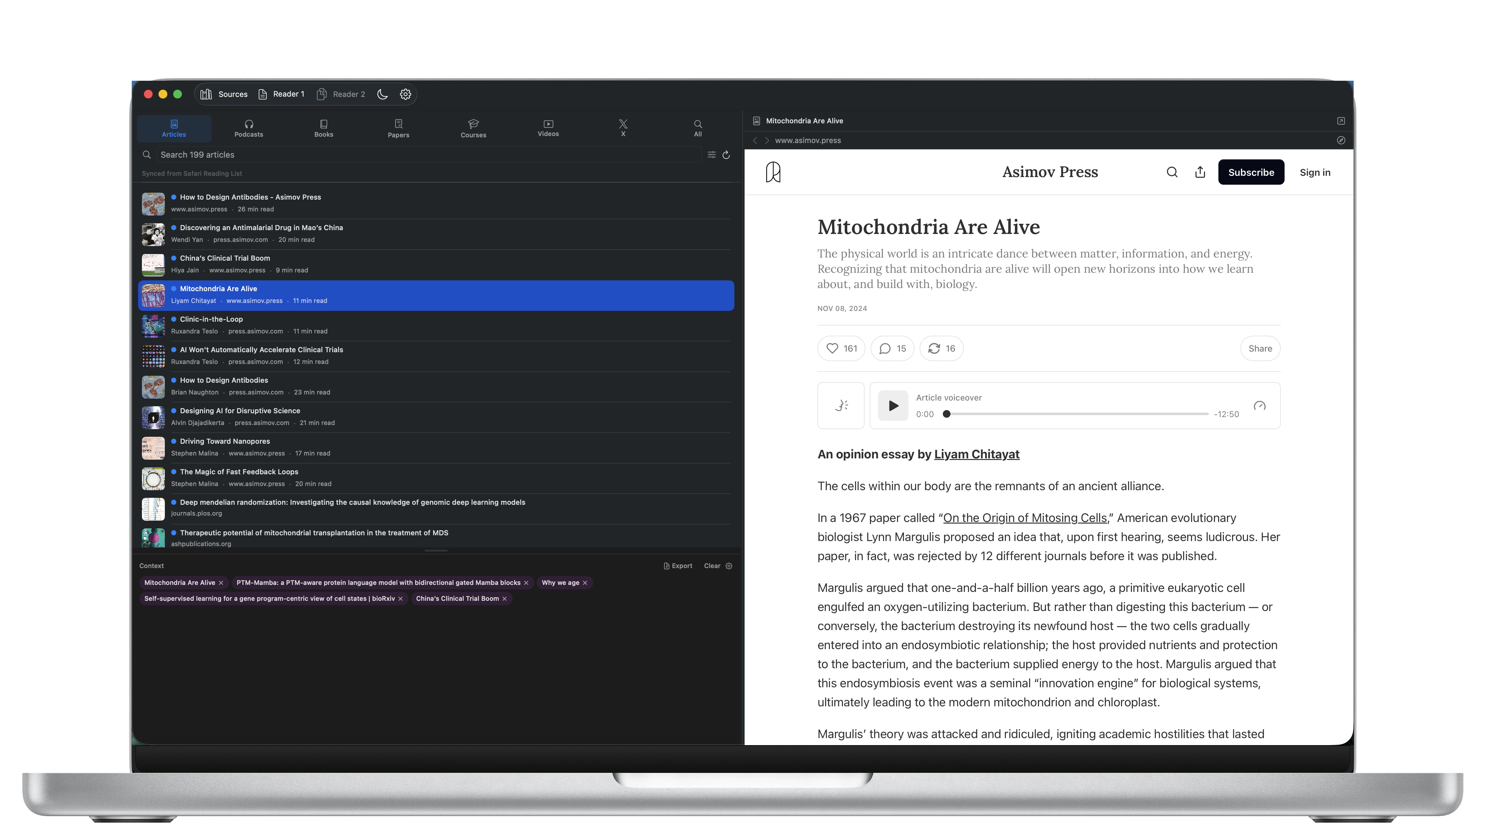Select the Videos tab
Image resolution: width=1486 pixels, height=830 pixels.
tap(548, 128)
